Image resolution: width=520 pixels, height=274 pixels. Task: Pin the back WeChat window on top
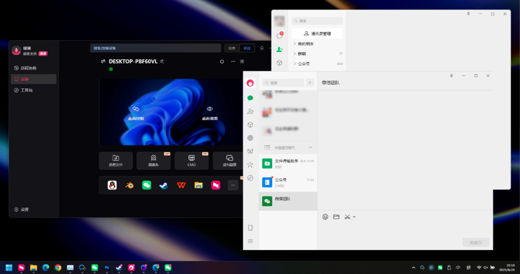pos(468,14)
